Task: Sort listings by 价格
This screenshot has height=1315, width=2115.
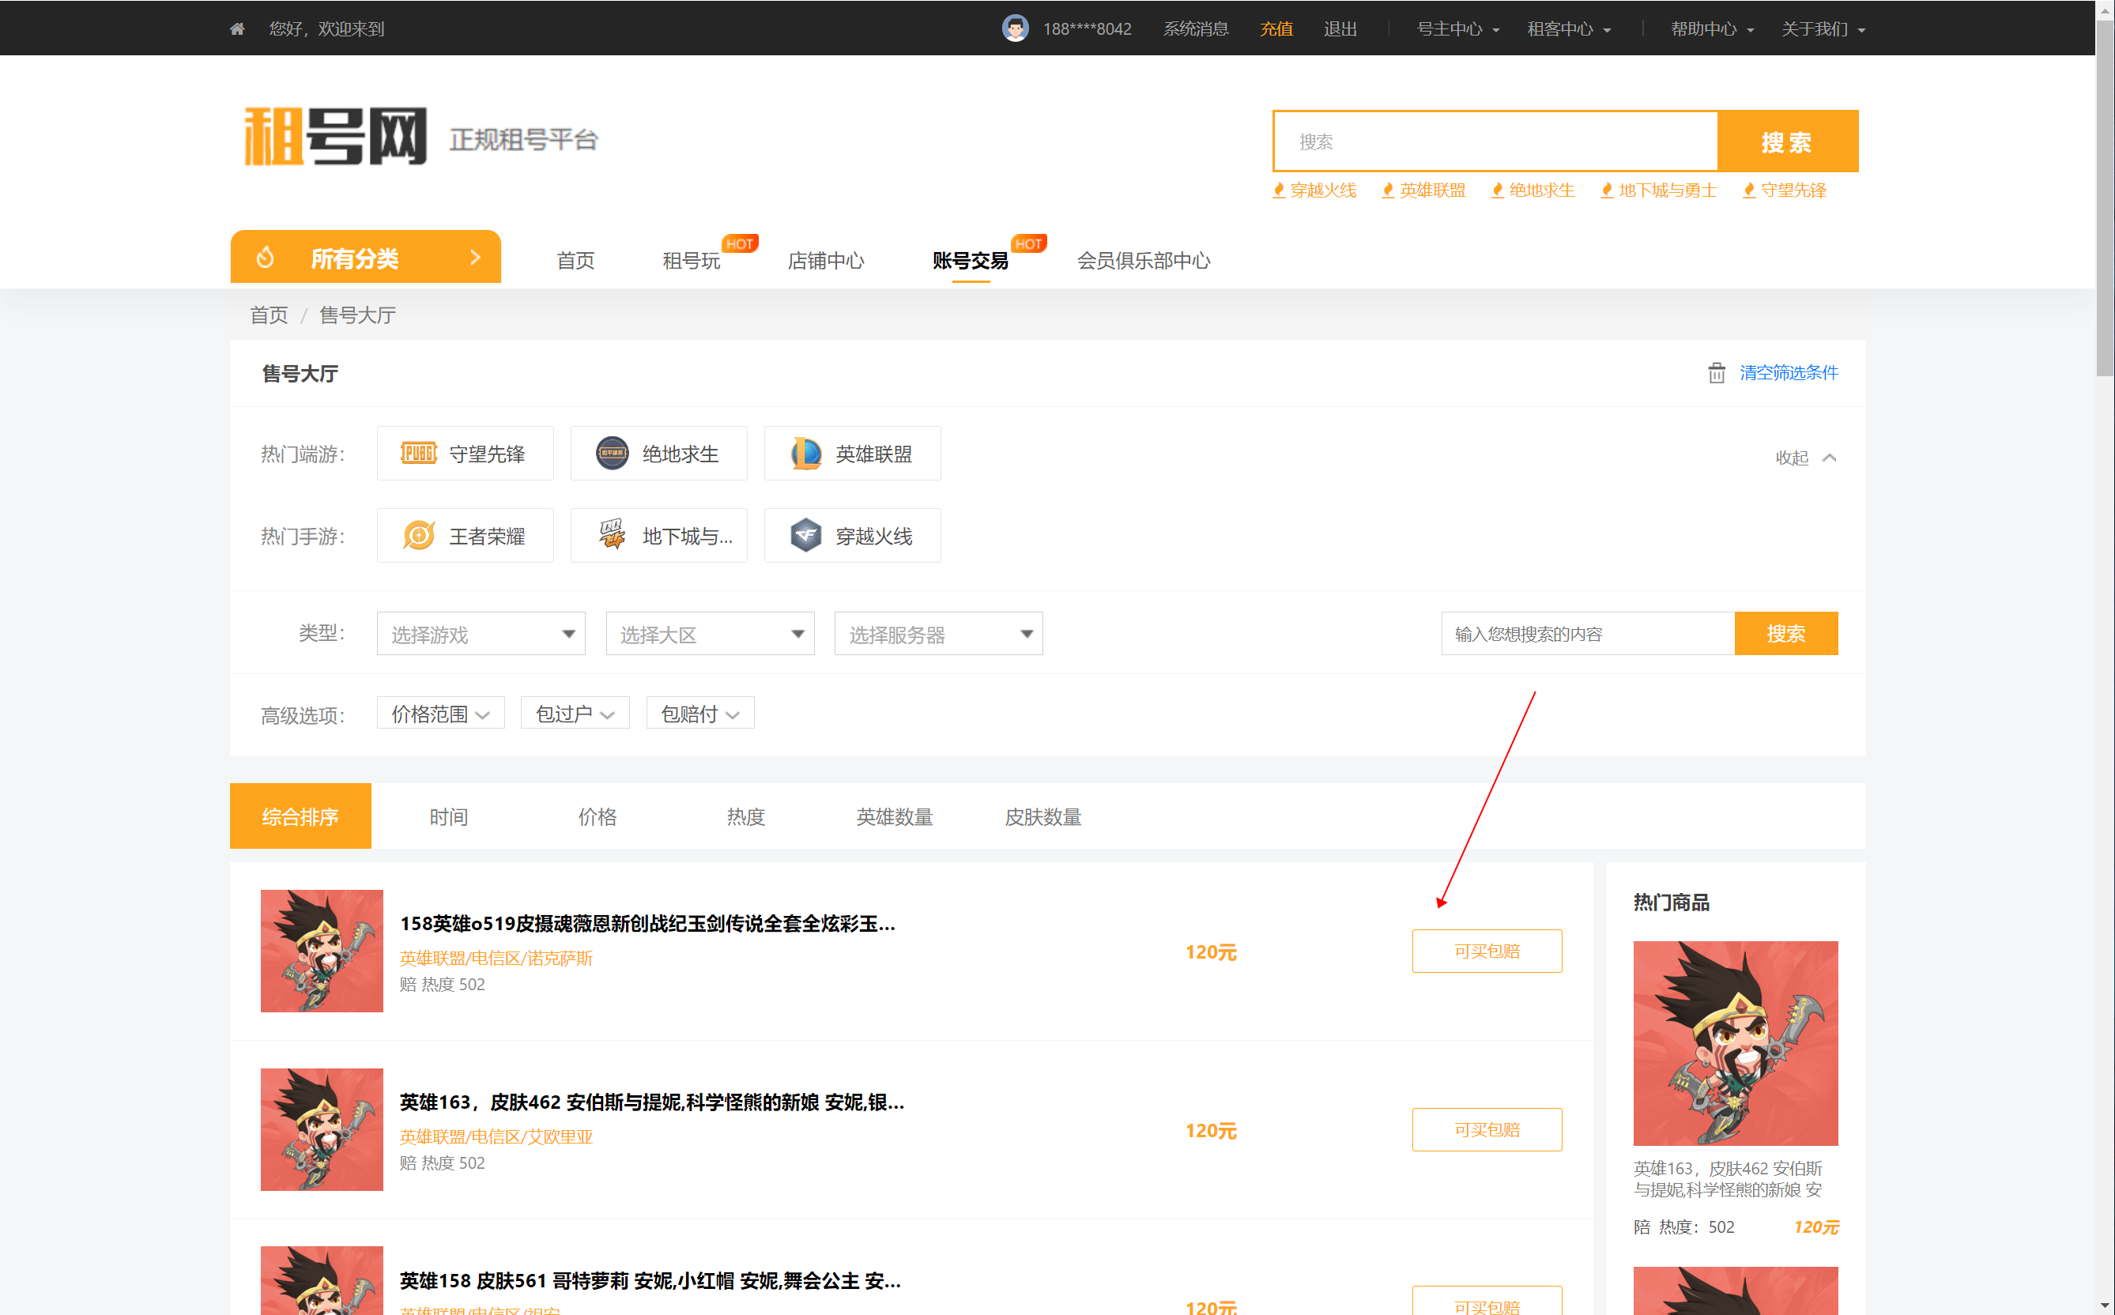Action: tap(597, 816)
